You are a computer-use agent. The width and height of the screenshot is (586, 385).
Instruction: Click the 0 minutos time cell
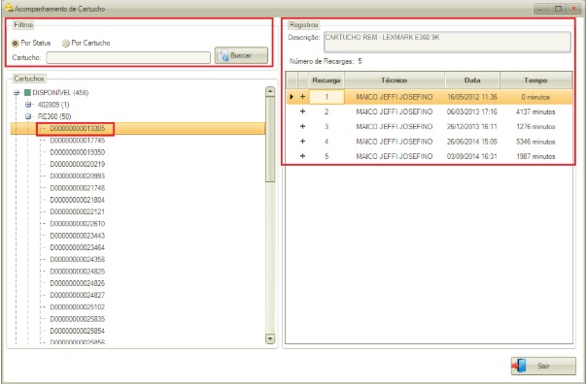[535, 97]
